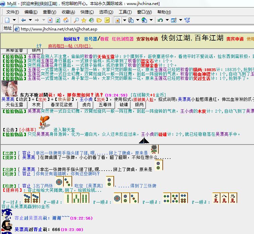Toggle the popup blocker page icon
Viewport: 254px width, 234px height.
[117, 20]
